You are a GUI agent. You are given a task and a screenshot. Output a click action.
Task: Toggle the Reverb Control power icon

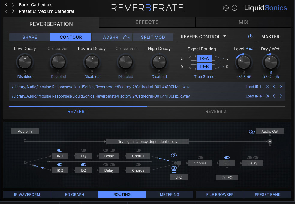click(250, 36)
